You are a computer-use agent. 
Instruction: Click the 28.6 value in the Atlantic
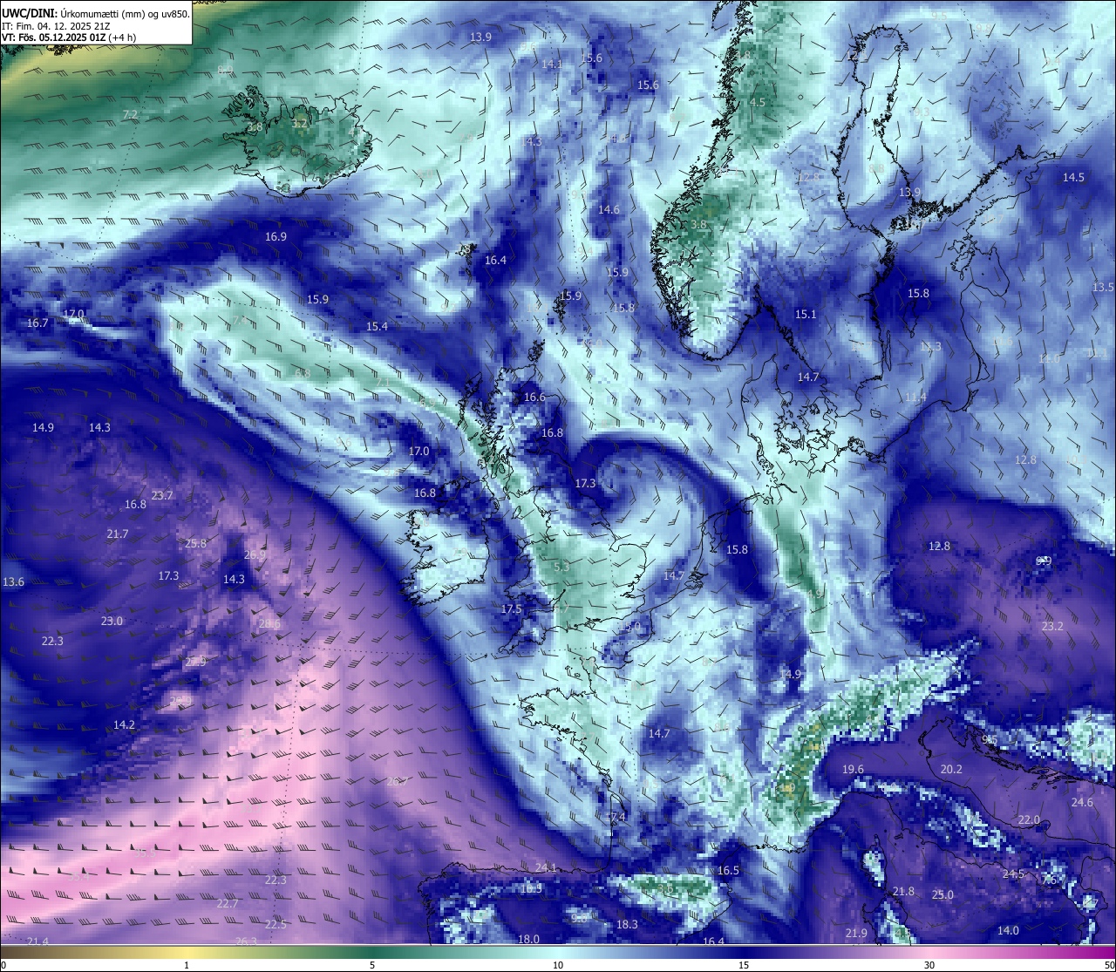tap(269, 623)
